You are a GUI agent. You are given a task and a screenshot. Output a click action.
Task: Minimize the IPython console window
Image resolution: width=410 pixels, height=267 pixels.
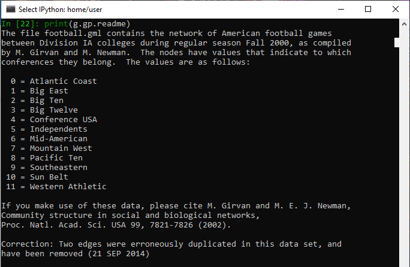point(340,9)
